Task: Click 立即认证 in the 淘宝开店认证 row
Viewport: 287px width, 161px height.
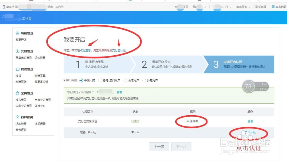Action: coord(250,132)
